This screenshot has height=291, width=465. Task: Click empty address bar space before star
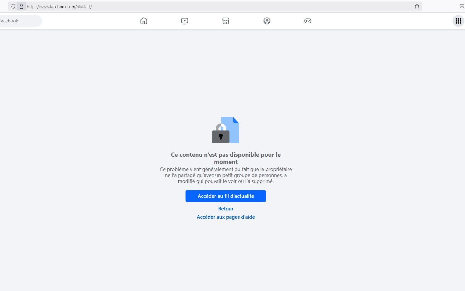click(x=254, y=7)
